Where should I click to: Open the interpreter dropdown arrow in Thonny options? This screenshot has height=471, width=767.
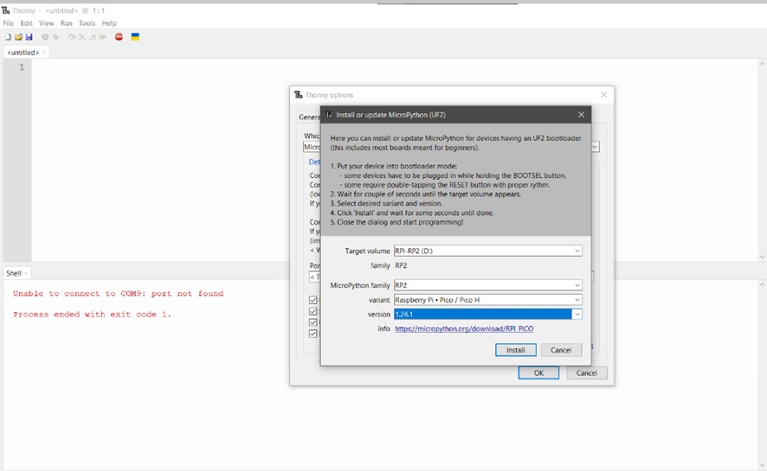[595, 147]
